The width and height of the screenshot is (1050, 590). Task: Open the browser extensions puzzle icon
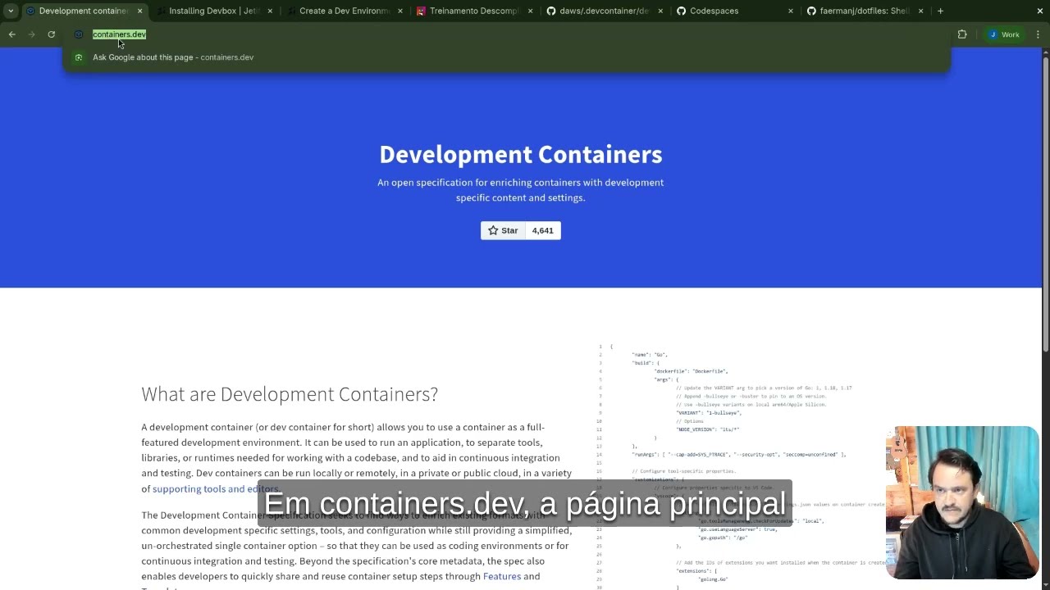coord(962,34)
